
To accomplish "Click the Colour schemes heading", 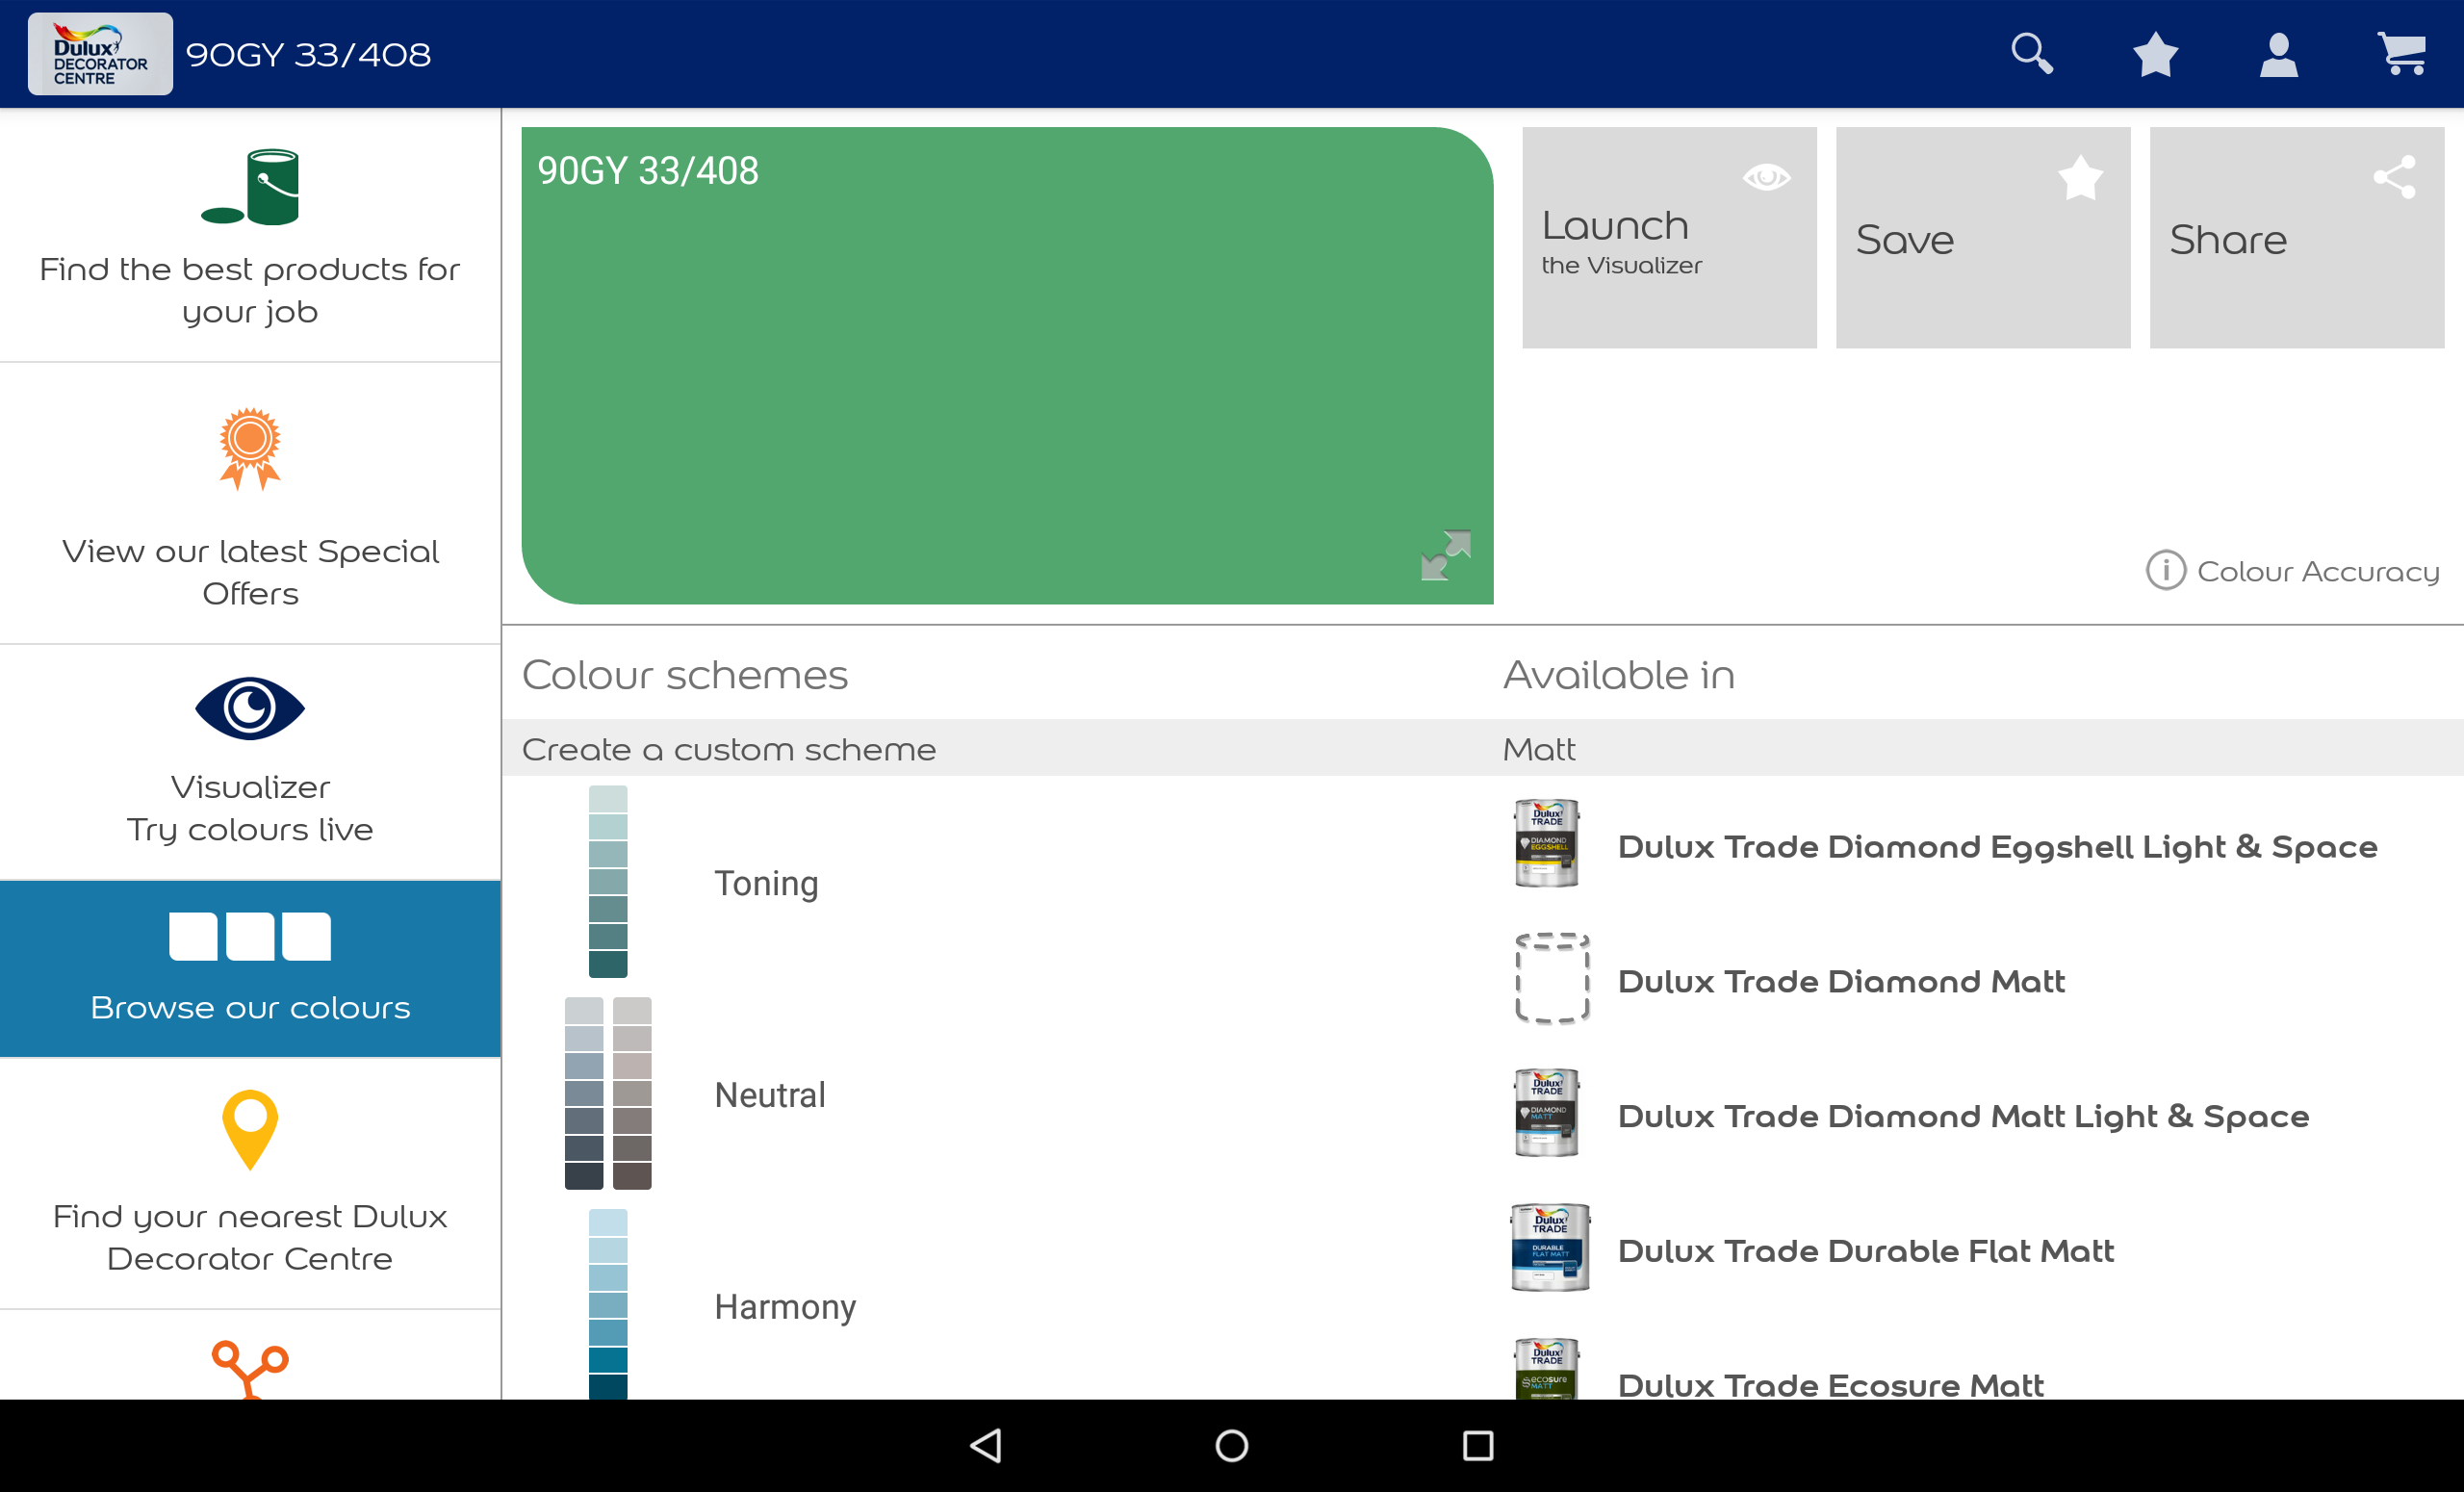I will point(685,675).
